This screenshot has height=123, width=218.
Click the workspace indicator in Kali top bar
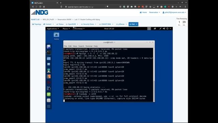pyautogui.click(x=149, y=29)
